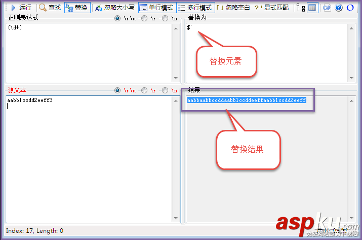Viewport: 362px width, 240px height.
Task: Click source text aabb1ccdd2eeff3
Action: click(30, 100)
